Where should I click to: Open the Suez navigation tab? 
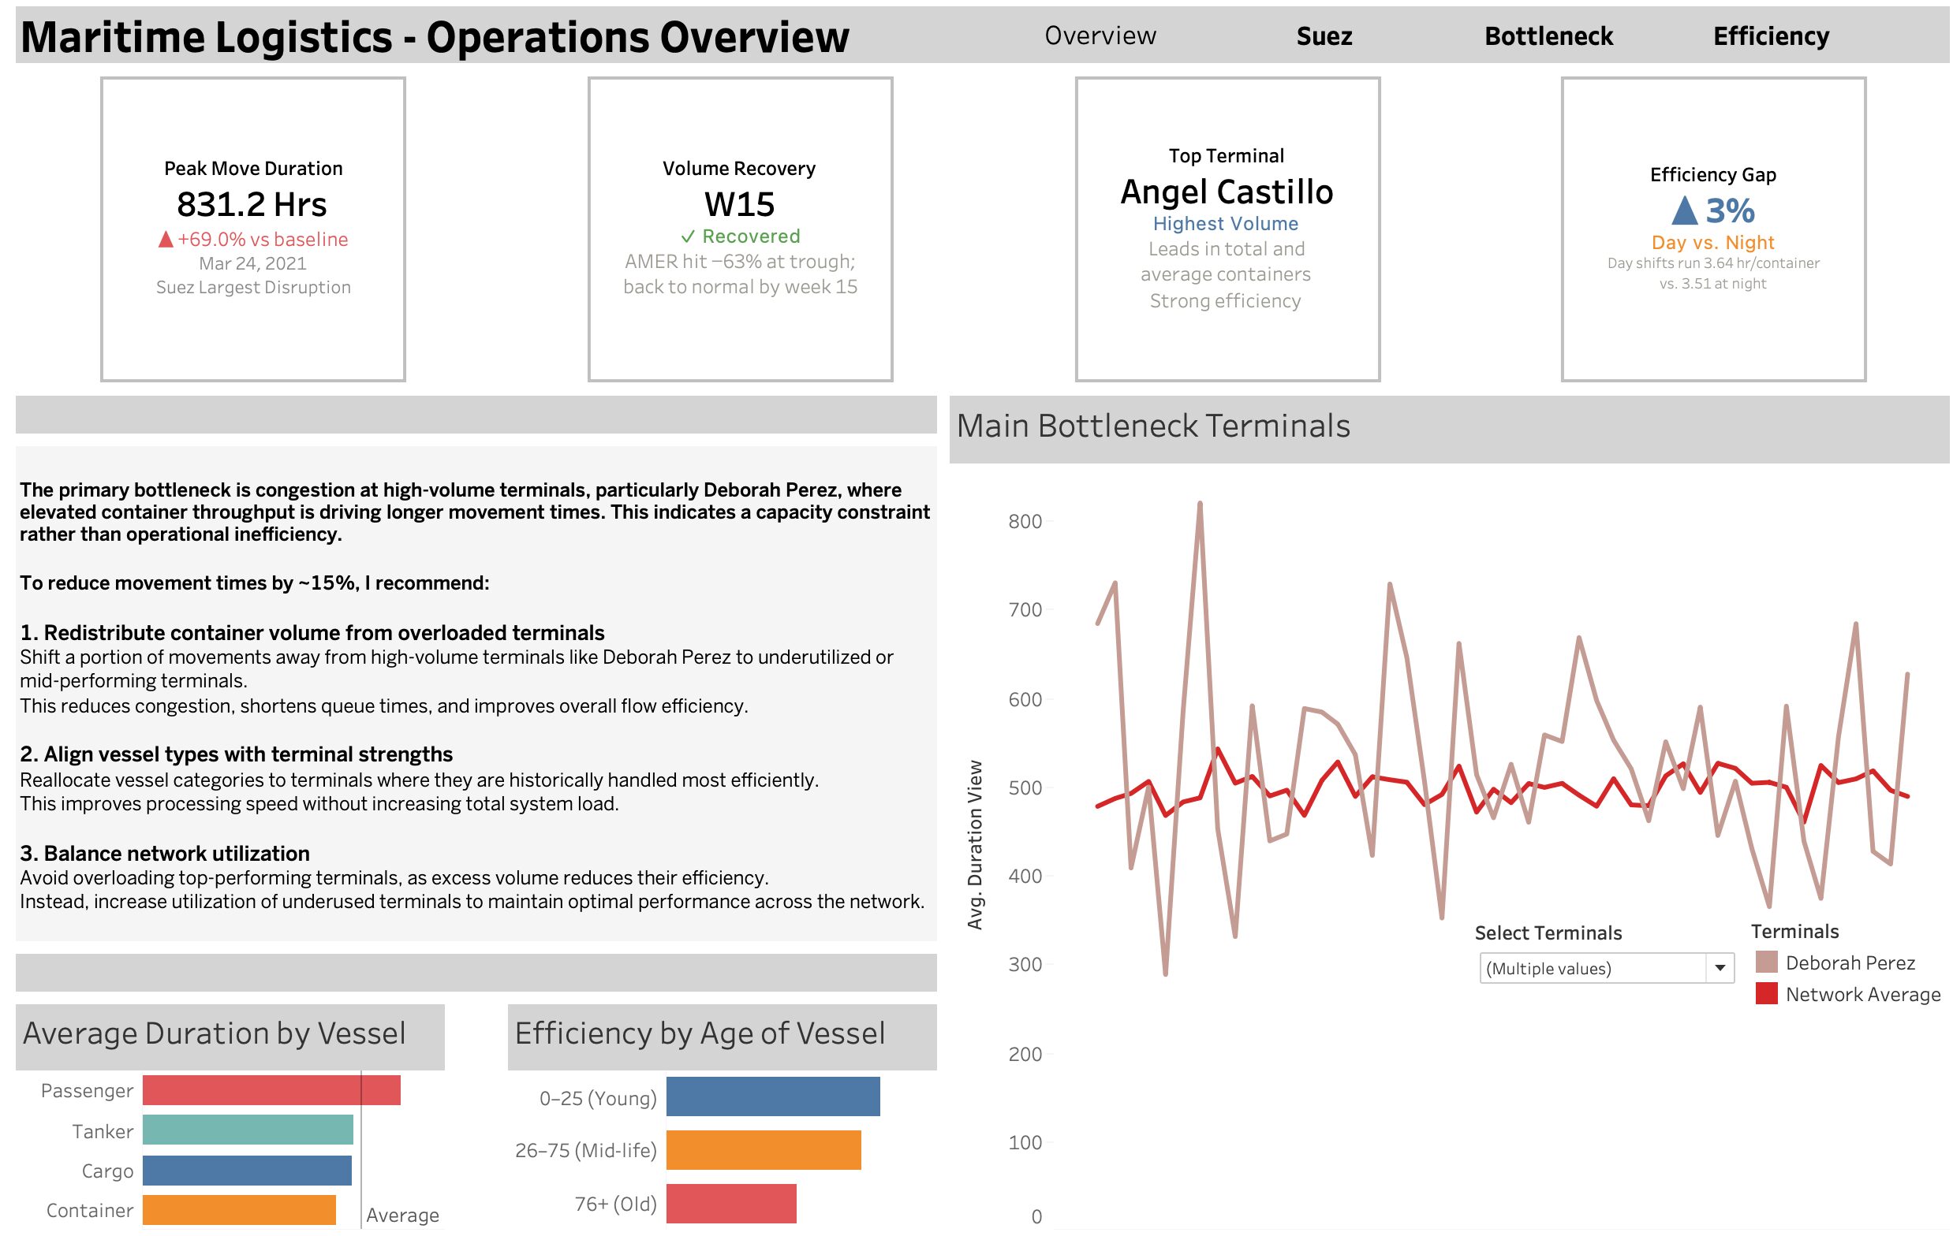tap(1324, 36)
